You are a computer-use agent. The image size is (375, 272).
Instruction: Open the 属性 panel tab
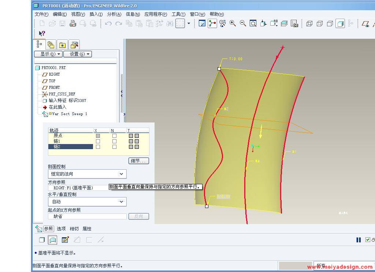[87, 229]
